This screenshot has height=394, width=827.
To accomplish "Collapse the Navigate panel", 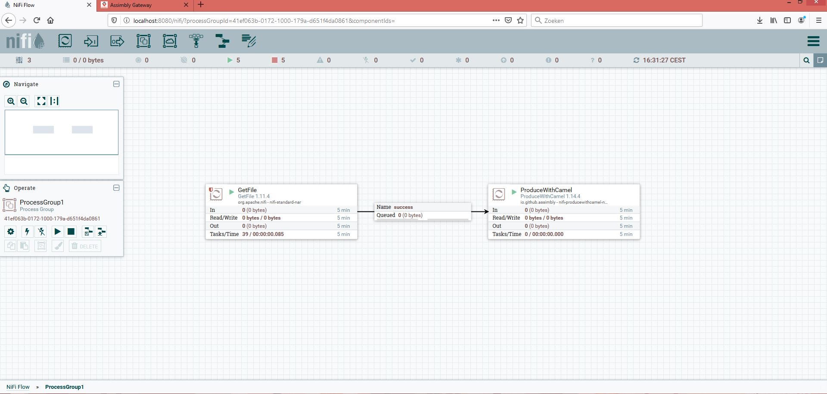I will point(116,84).
